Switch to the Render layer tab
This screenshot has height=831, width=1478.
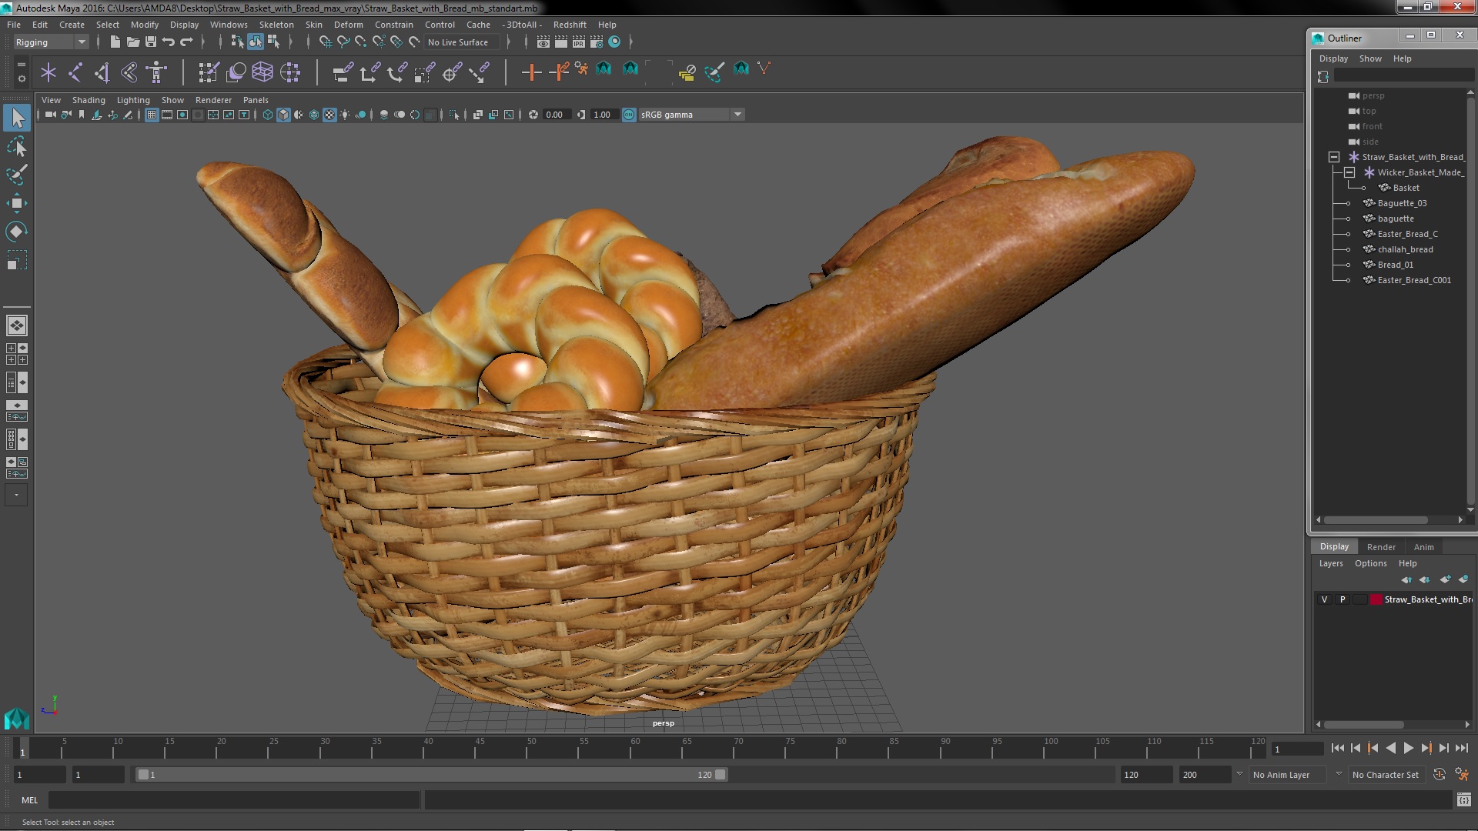[1380, 547]
